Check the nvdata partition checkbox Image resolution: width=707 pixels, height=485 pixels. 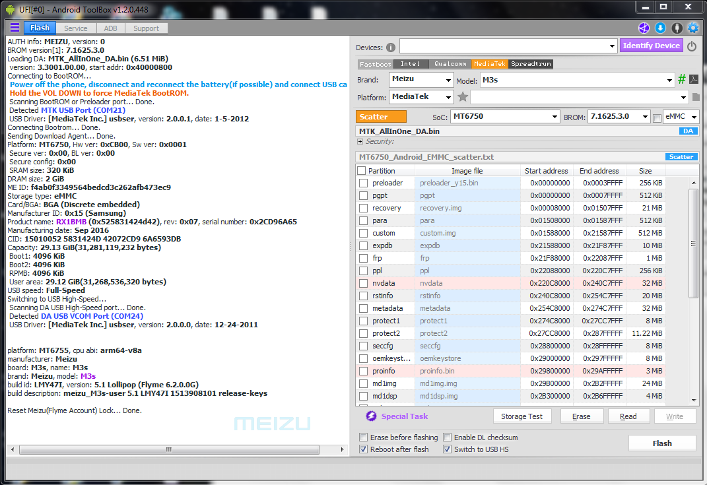[364, 283]
